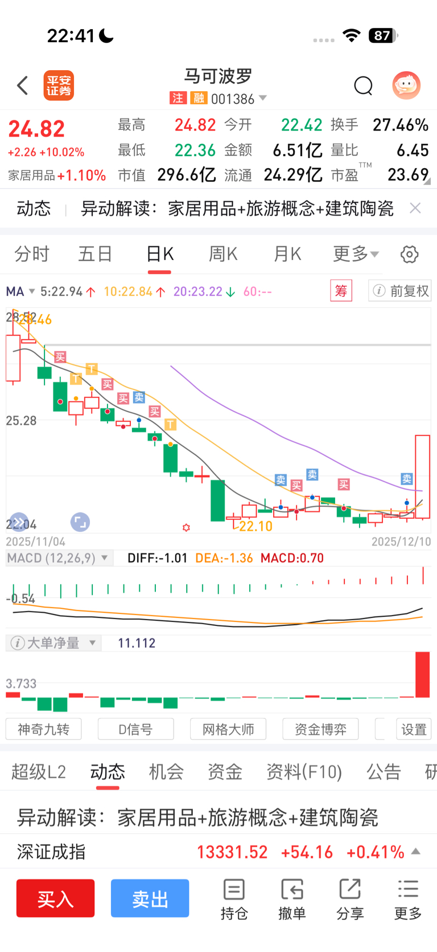Open 持仓 holdings icon
437x952 pixels.
point(234,900)
